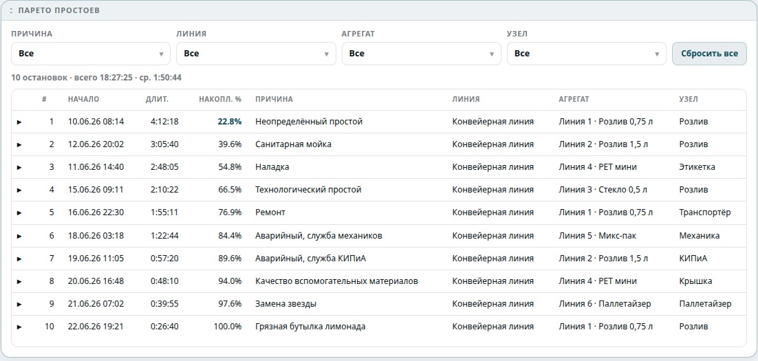Expand row 4 Технологический простой

click(19, 190)
